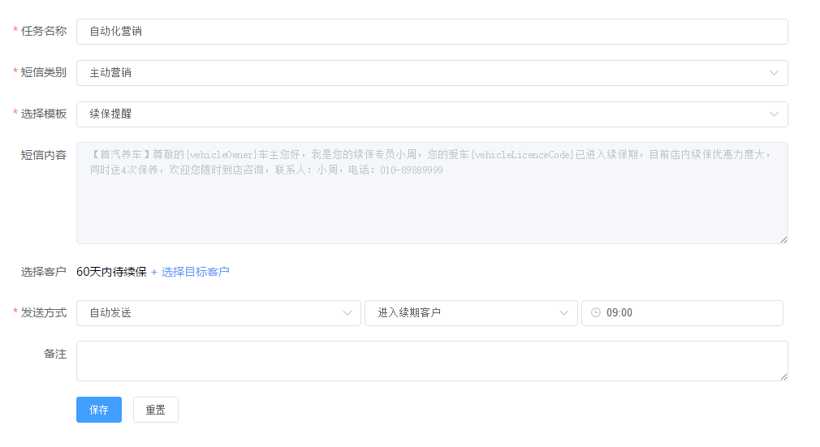Open the 短信类别 dropdown showing 主动营销
Viewport: 820px width, 447px height.
point(432,73)
